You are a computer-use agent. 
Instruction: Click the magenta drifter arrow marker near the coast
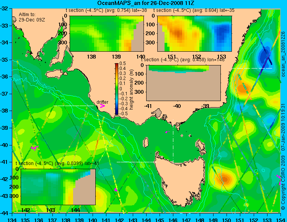click(102, 106)
